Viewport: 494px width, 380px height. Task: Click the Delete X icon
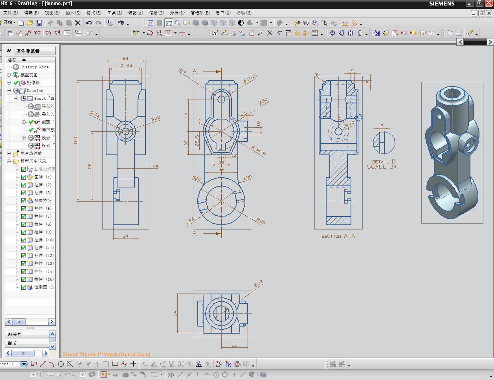(78, 23)
